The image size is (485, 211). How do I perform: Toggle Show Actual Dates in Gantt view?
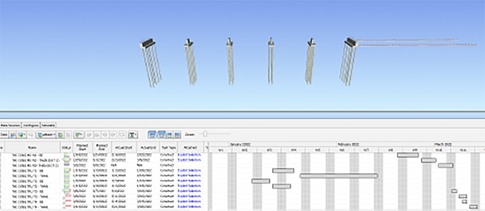coord(161,135)
